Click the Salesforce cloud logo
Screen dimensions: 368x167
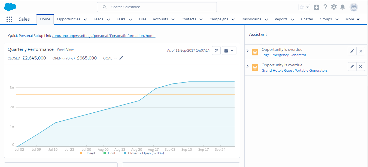(10, 7)
